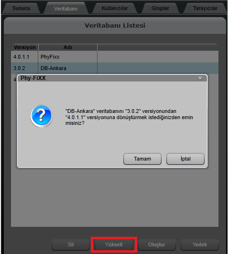This screenshot has width=228, height=254.
Task: Select the Gruplar tab
Action: [160, 8]
